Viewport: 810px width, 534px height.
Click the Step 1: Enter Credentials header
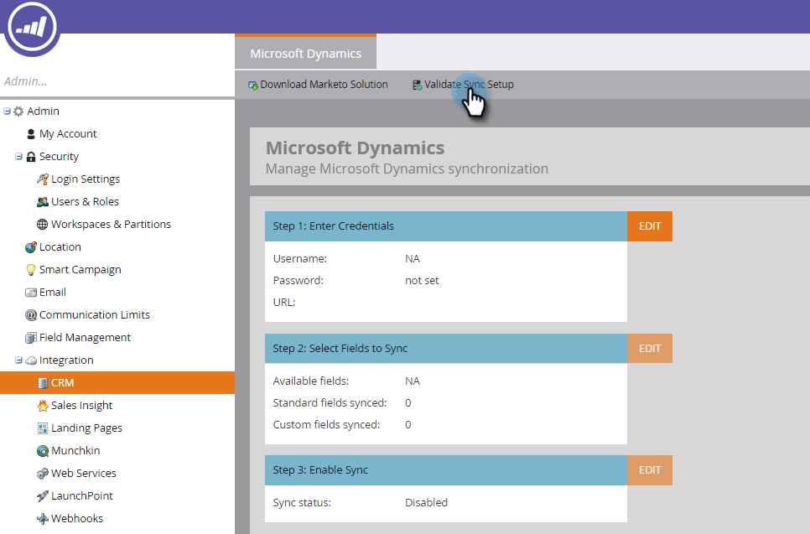(446, 226)
